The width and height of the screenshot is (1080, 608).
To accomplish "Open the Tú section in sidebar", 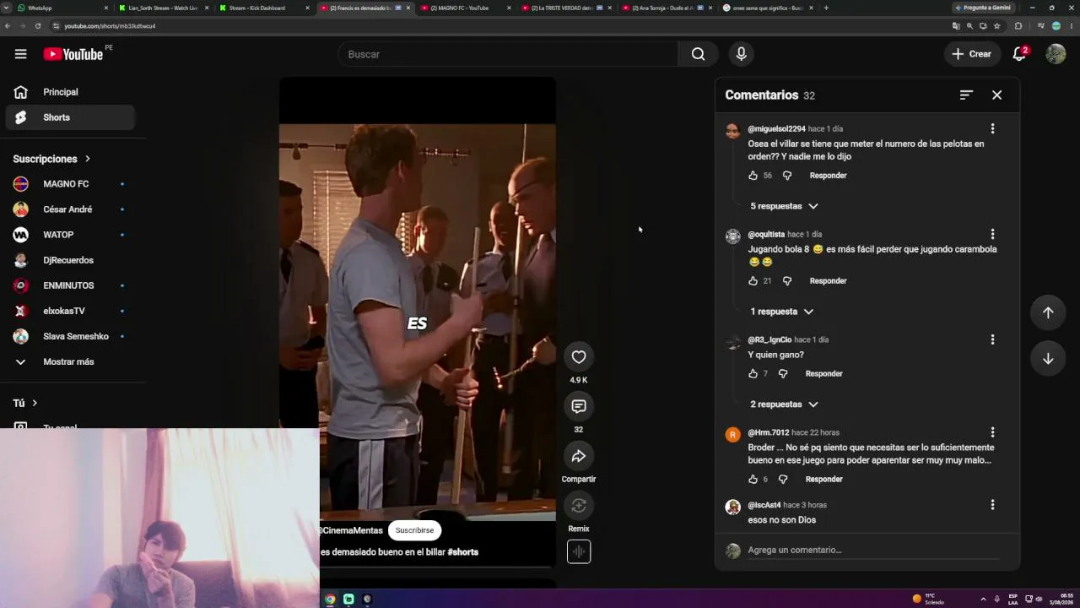I will (x=25, y=403).
